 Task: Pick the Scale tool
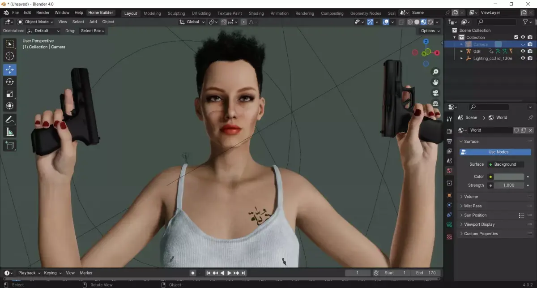10,94
